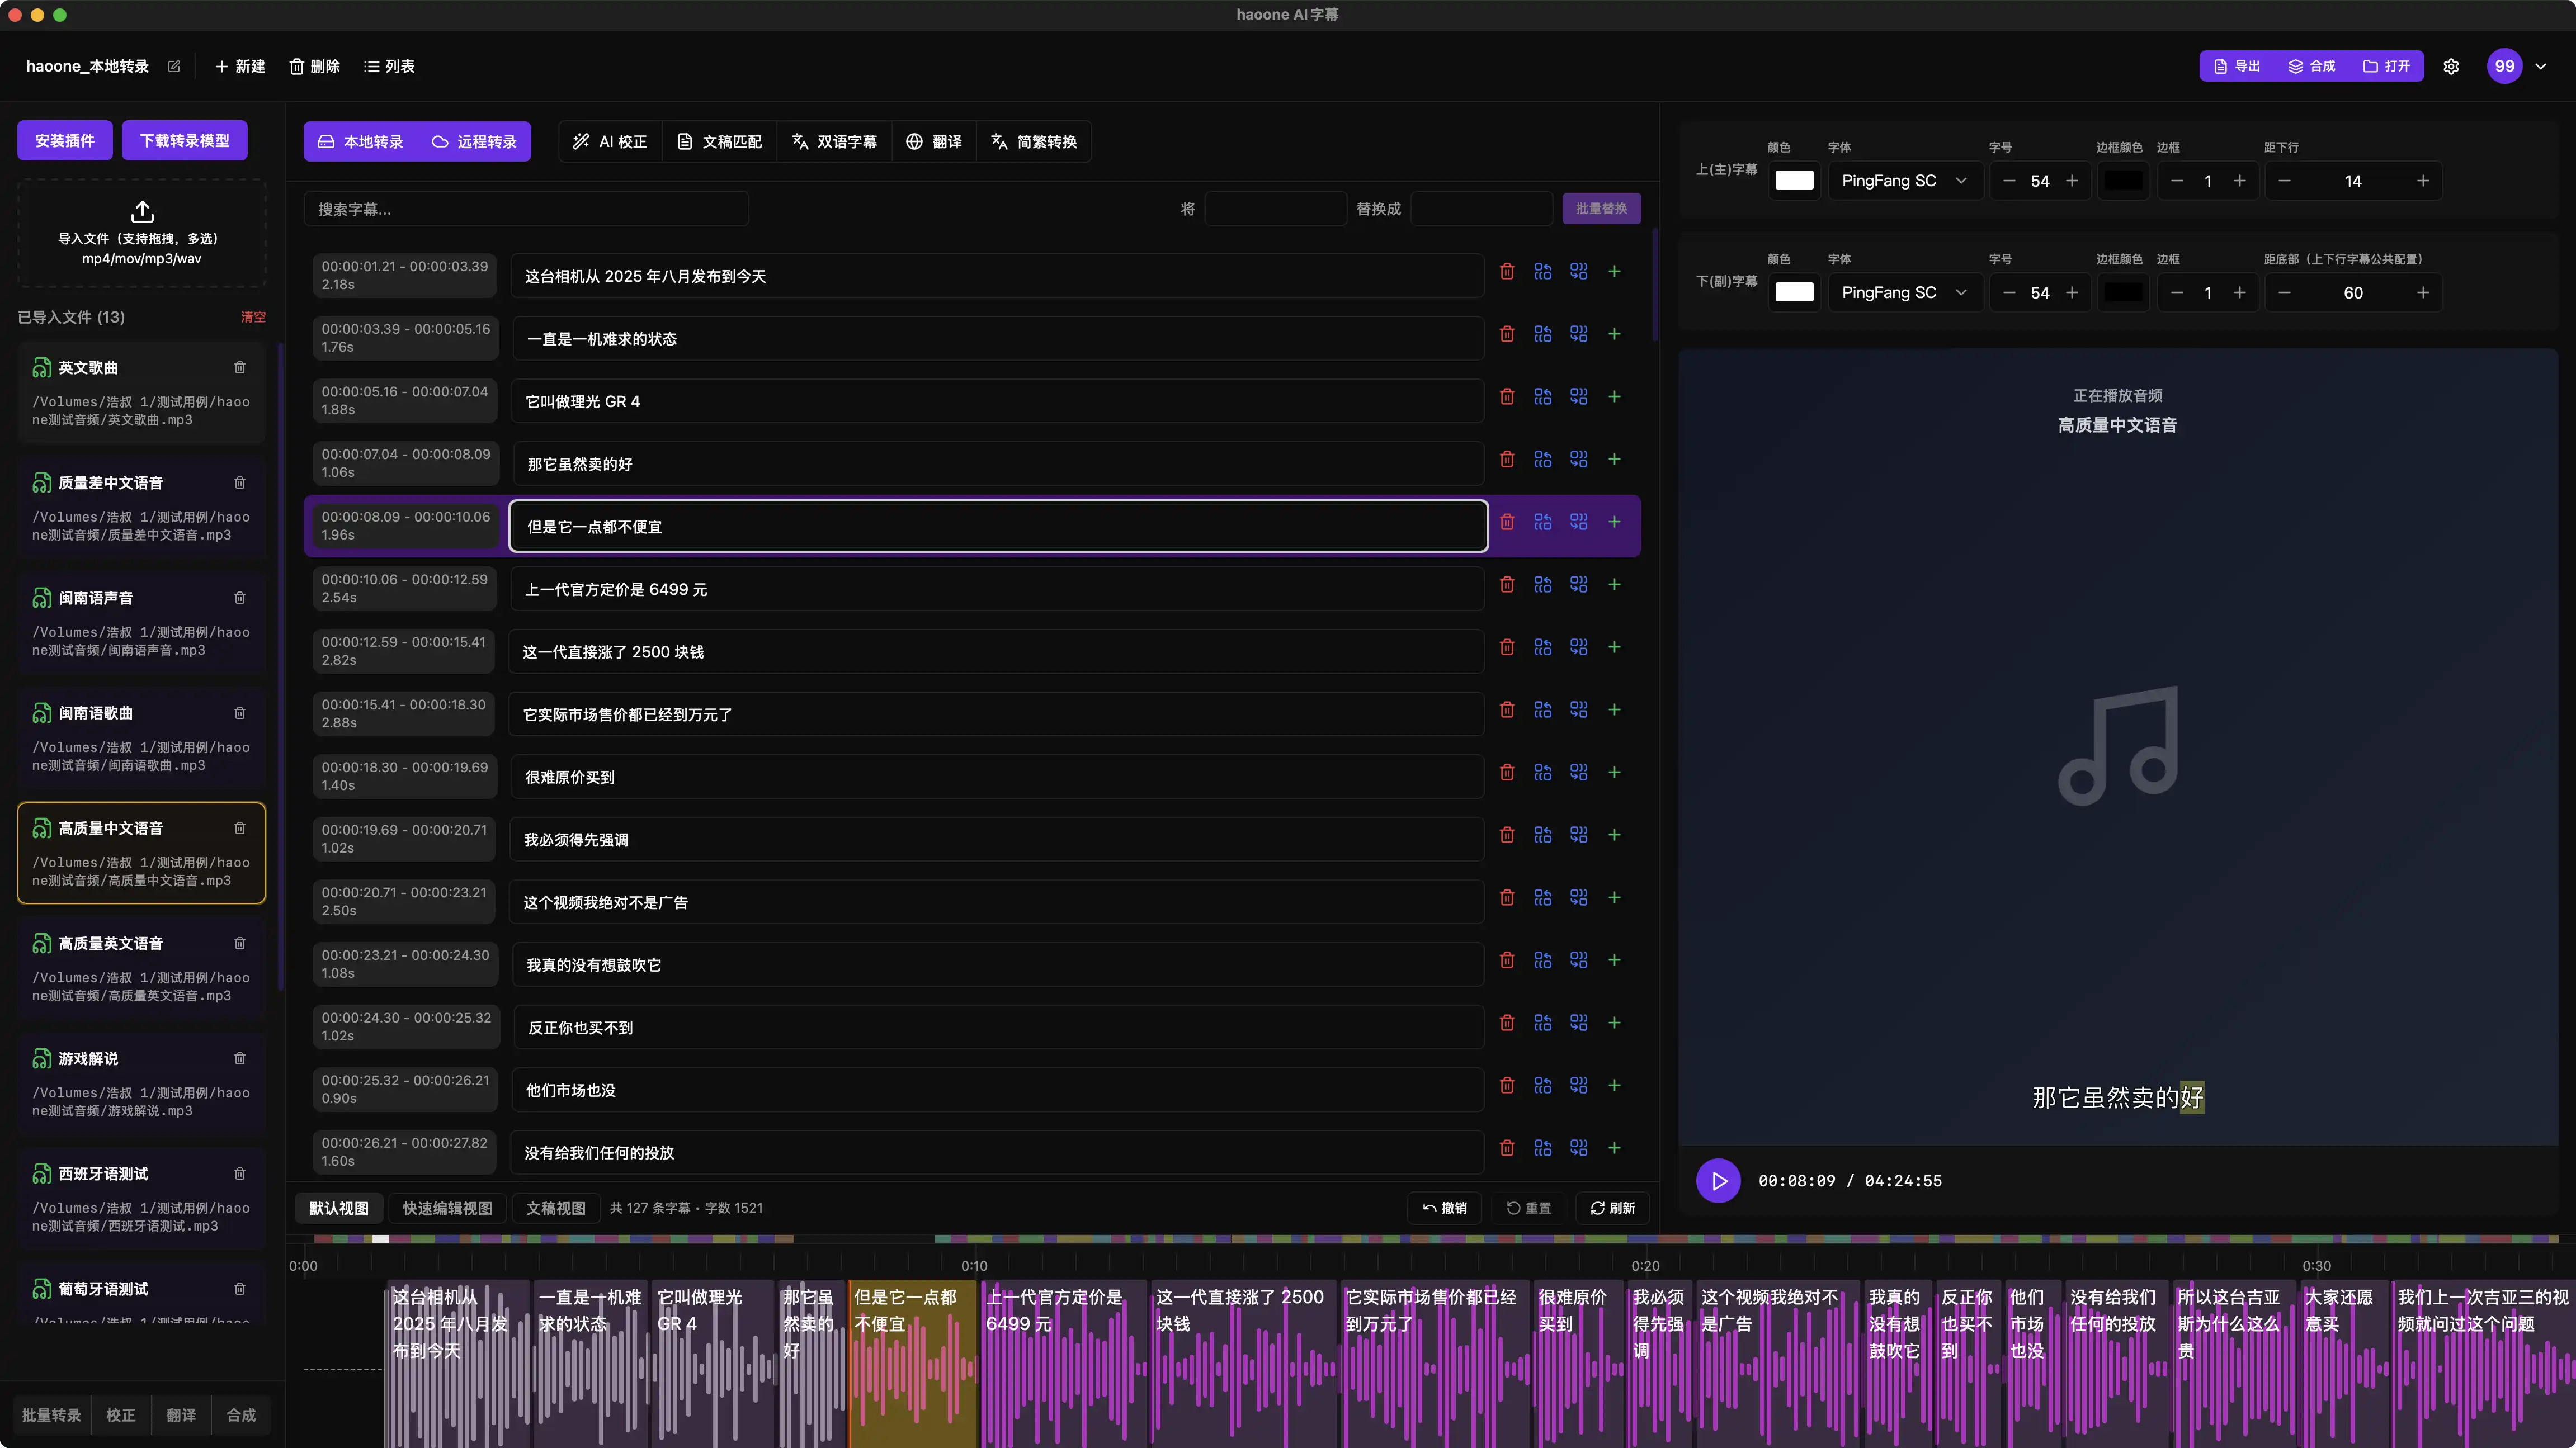The image size is (2576, 1448).
Task: Click the split icon for subtitle 它叫做理光 GR 4
Action: [1543, 397]
